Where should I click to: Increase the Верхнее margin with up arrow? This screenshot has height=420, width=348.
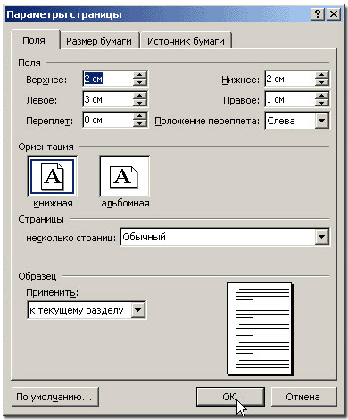point(140,75)
